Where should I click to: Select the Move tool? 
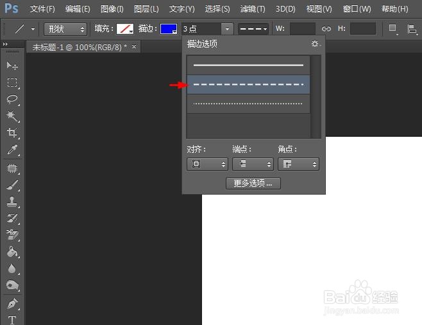click(12, 66)
